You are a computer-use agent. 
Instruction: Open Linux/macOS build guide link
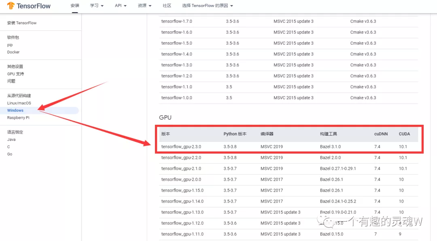(19, 103)
